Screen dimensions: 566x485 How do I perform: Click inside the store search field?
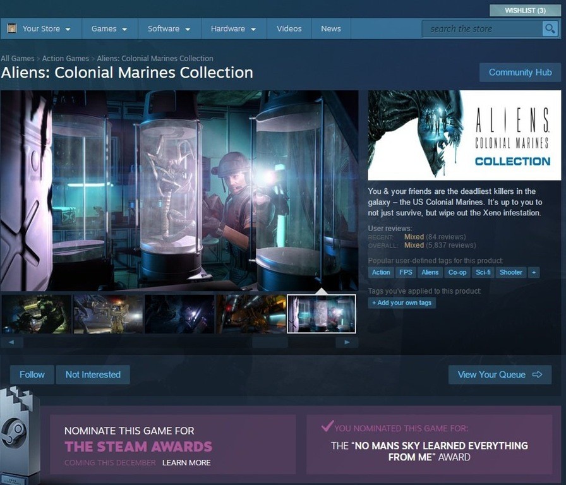482,28
